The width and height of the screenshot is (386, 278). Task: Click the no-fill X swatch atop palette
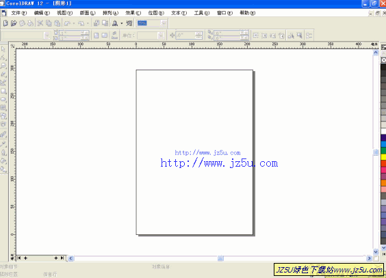pyautogui.click(x=383, y=60)
